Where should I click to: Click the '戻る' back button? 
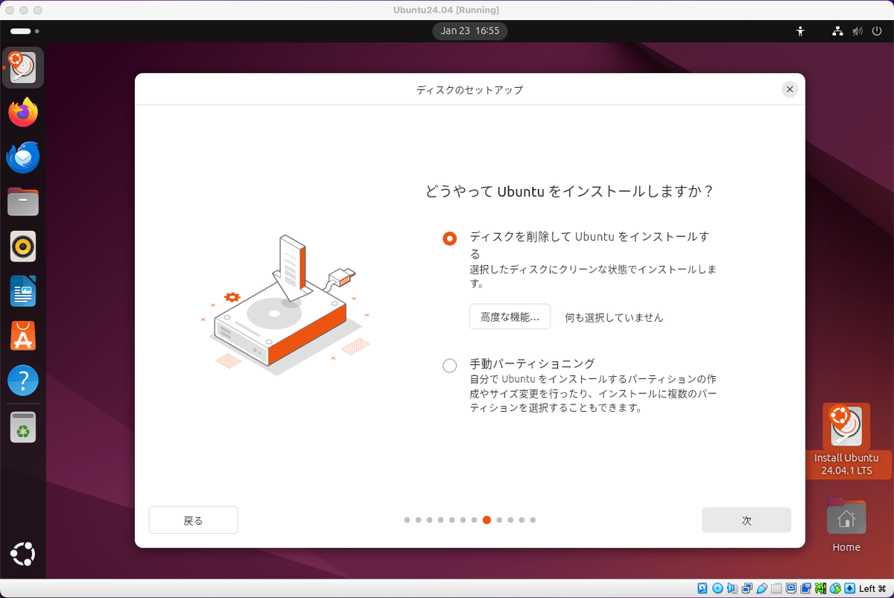coord(193,521)
